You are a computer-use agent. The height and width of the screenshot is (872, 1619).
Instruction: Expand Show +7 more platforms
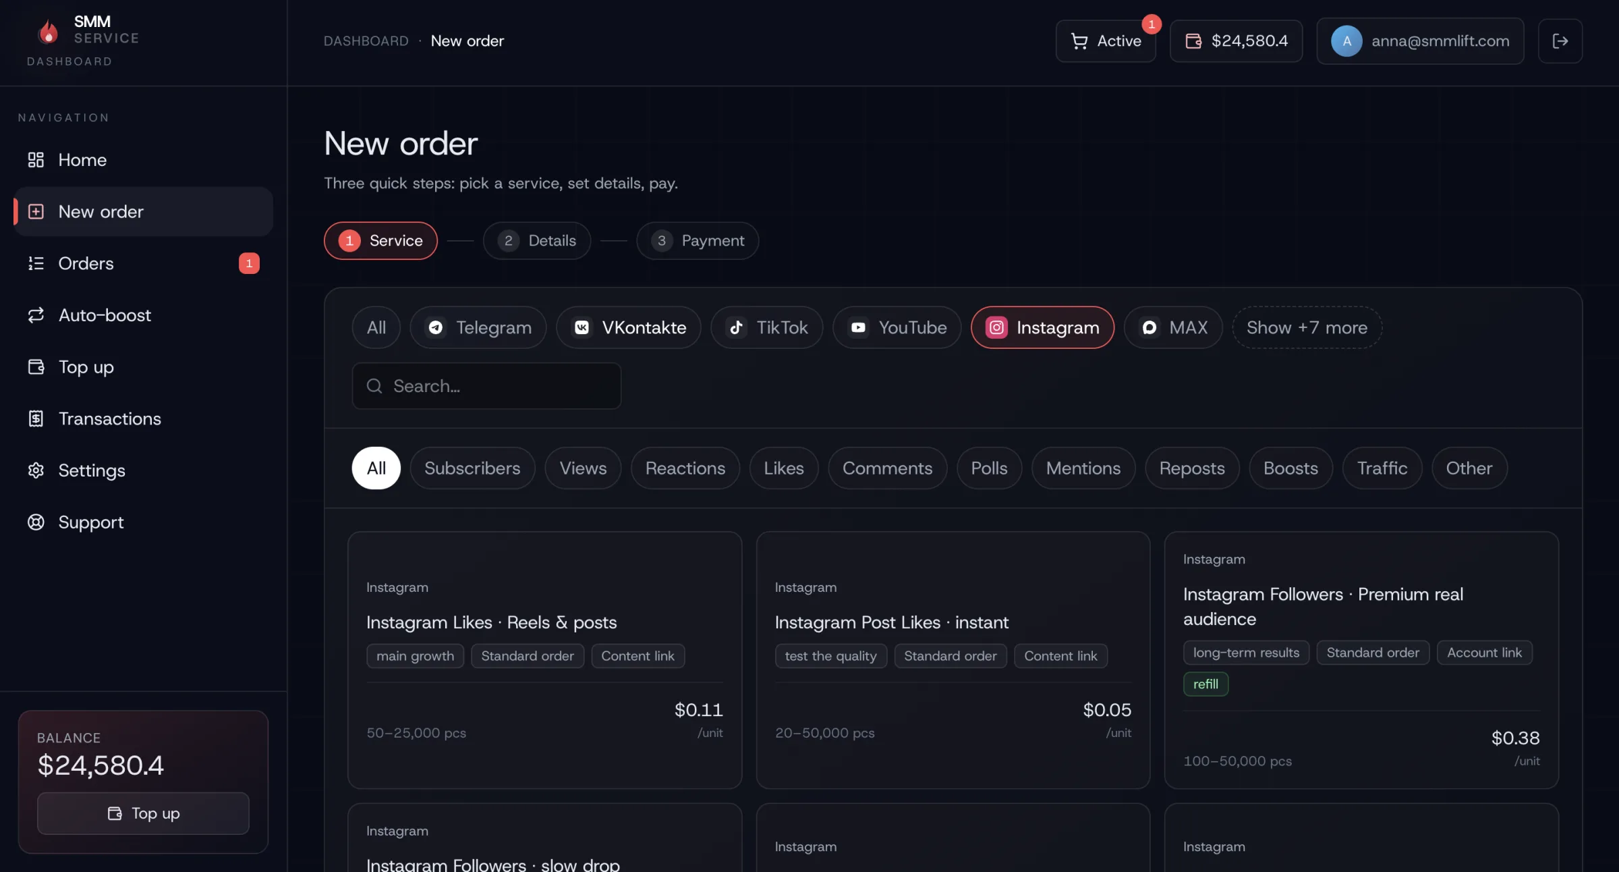[x=1307, y=328]
